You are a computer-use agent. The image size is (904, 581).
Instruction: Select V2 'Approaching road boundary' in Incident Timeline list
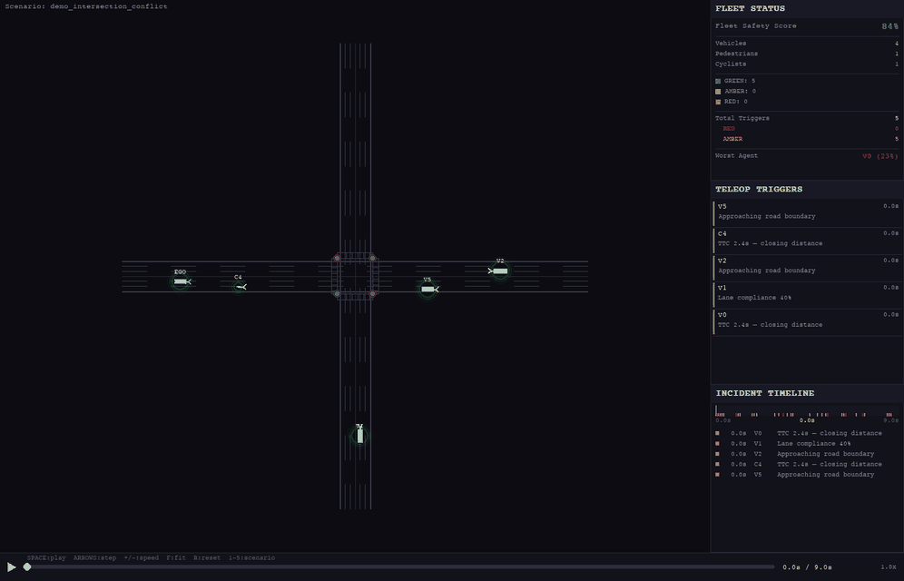[x=825, y=454]
